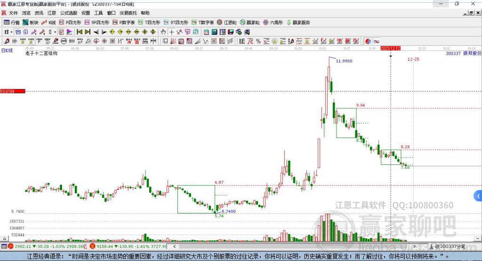This screenshot has height=261, width=482.
Task: Click the 沪 index 2902.11 status entry
Action: coord(48,246)
